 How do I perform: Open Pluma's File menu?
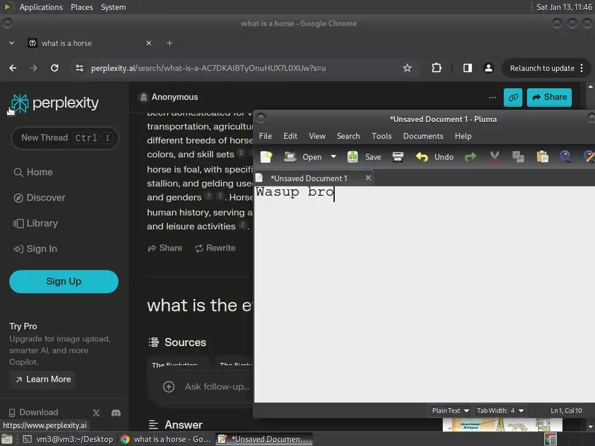(x=265, y=136)
